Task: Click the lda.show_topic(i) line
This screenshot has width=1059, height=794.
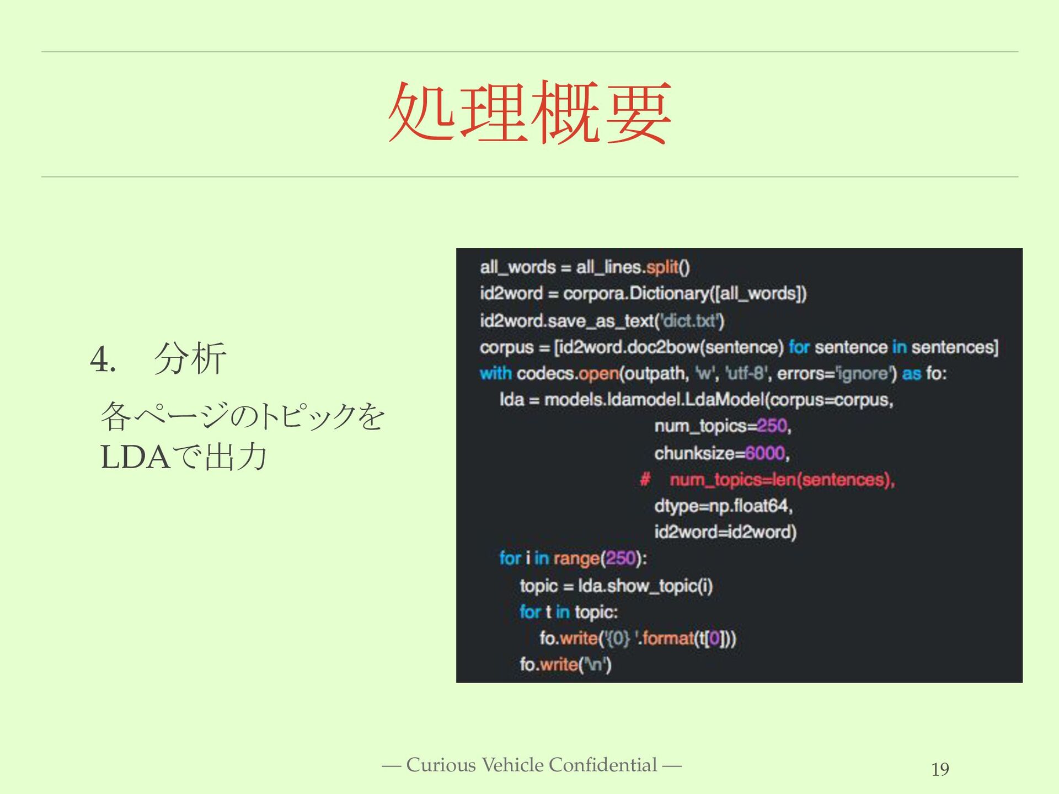Action: pos(616,586)
